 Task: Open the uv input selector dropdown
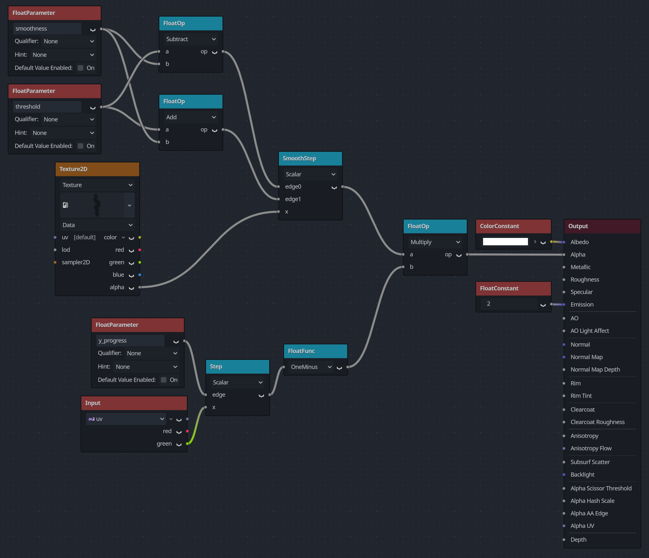pyautogui.click(x=126, y=419)
